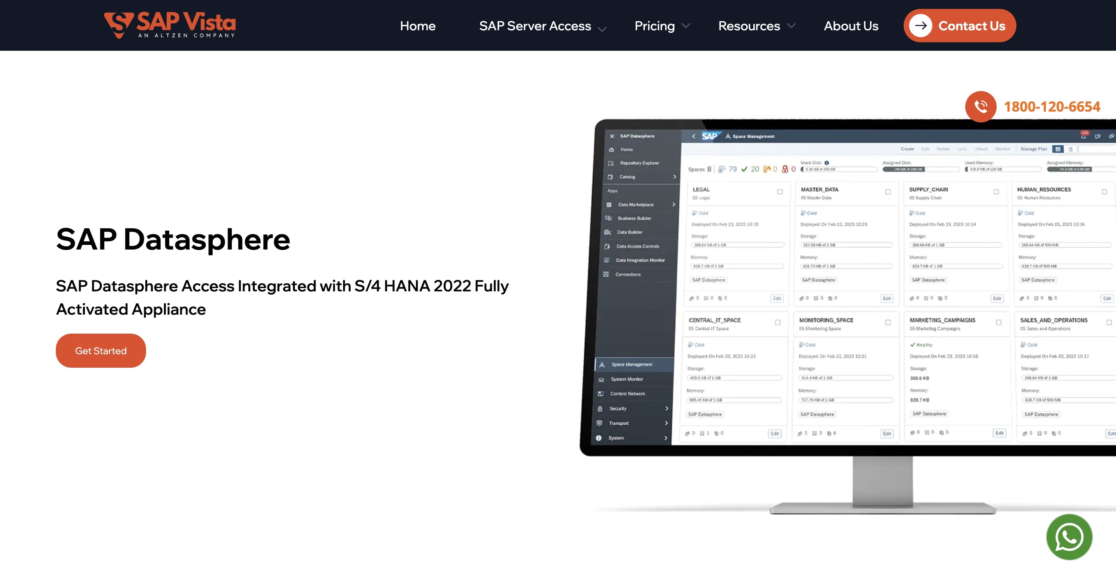Open the WhatsApp chat icon

point(1069,537)
